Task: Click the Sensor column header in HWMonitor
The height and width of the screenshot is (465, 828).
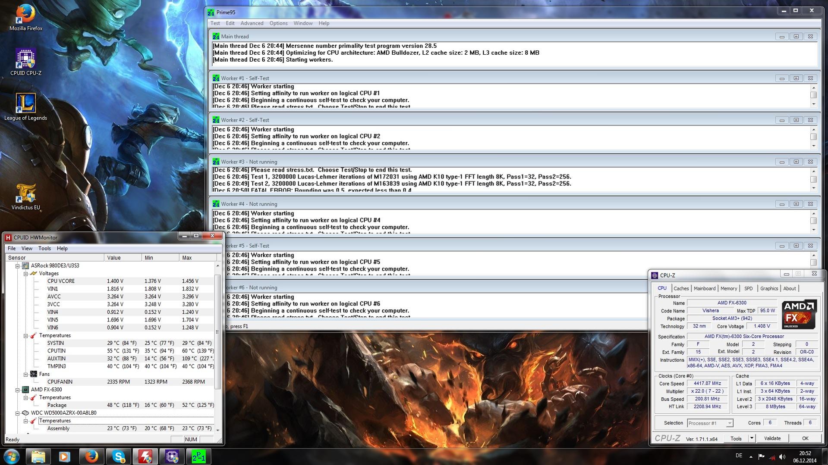Action: [54, 258]
